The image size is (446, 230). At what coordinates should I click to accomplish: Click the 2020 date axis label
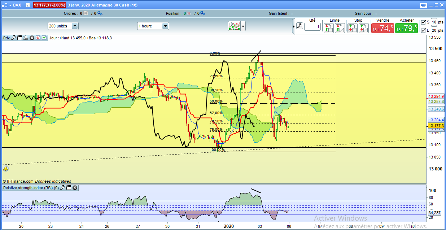(x=229, y=226)
